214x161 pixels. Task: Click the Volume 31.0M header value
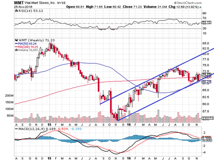pos(155,7)
